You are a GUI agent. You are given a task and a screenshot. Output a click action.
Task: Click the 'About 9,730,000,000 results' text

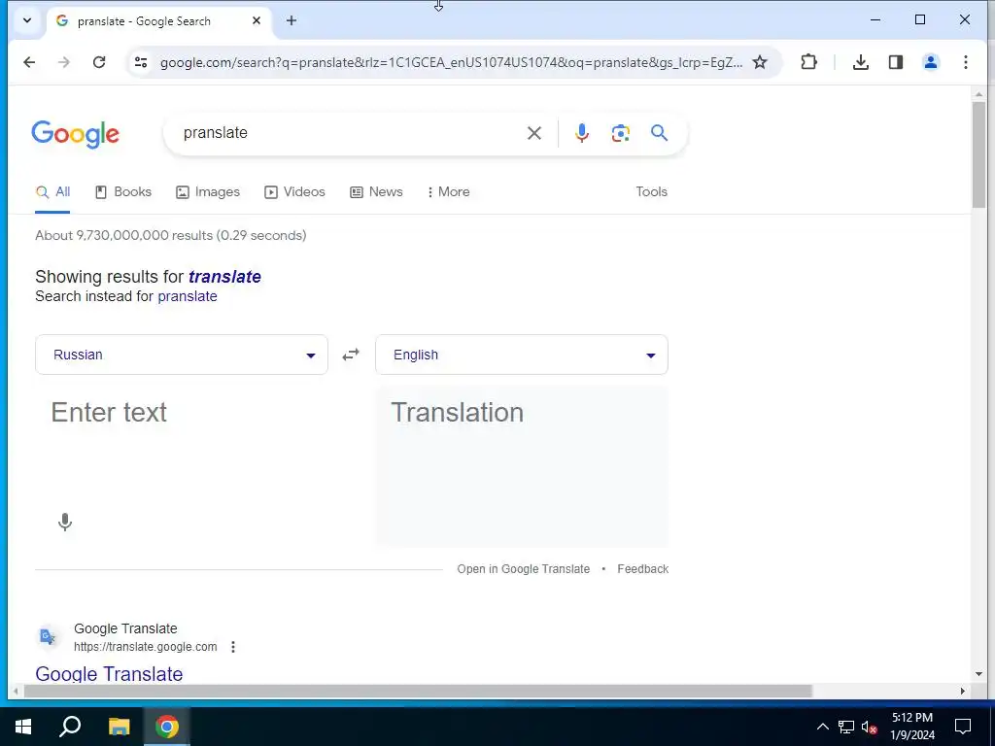171,235
